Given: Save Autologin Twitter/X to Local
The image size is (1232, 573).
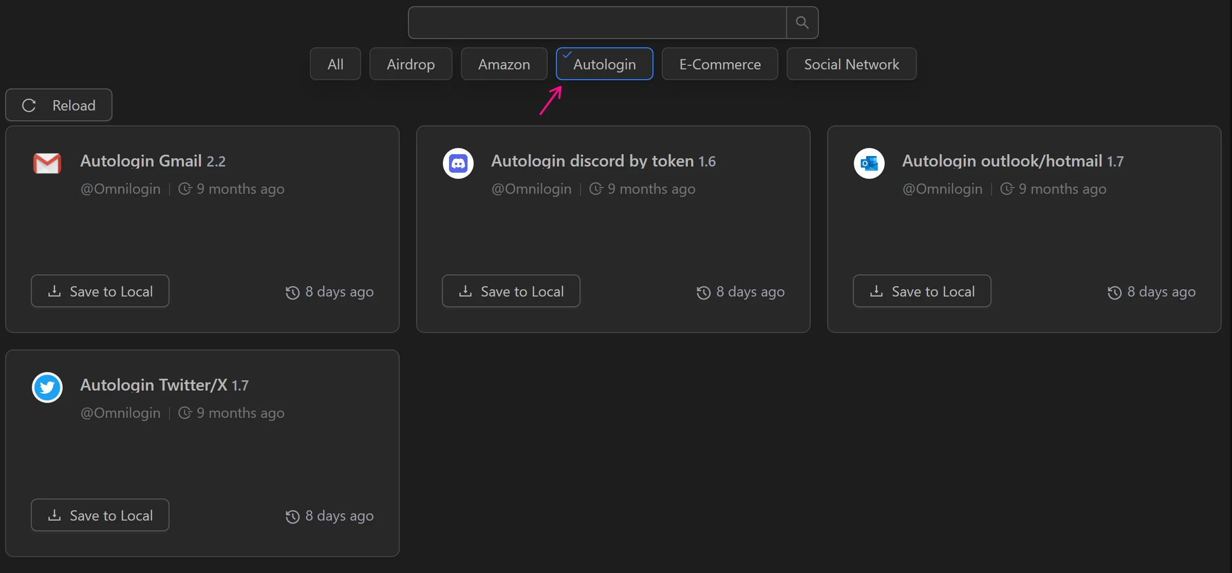Looking at the screenshot, I should coord(100,515).
